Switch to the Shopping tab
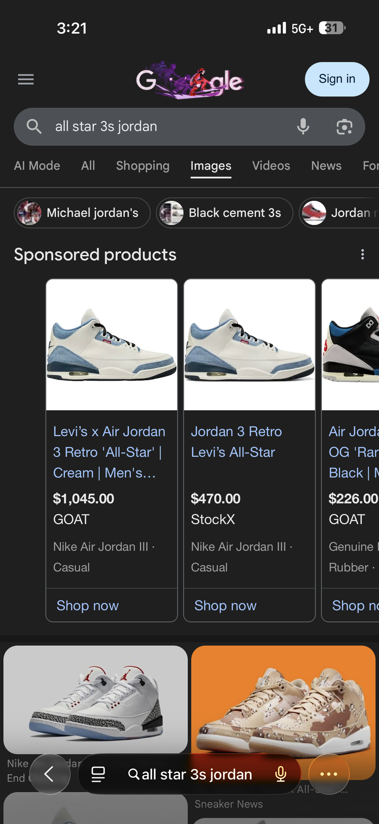 pyautogui.click(x=143, y=166)
